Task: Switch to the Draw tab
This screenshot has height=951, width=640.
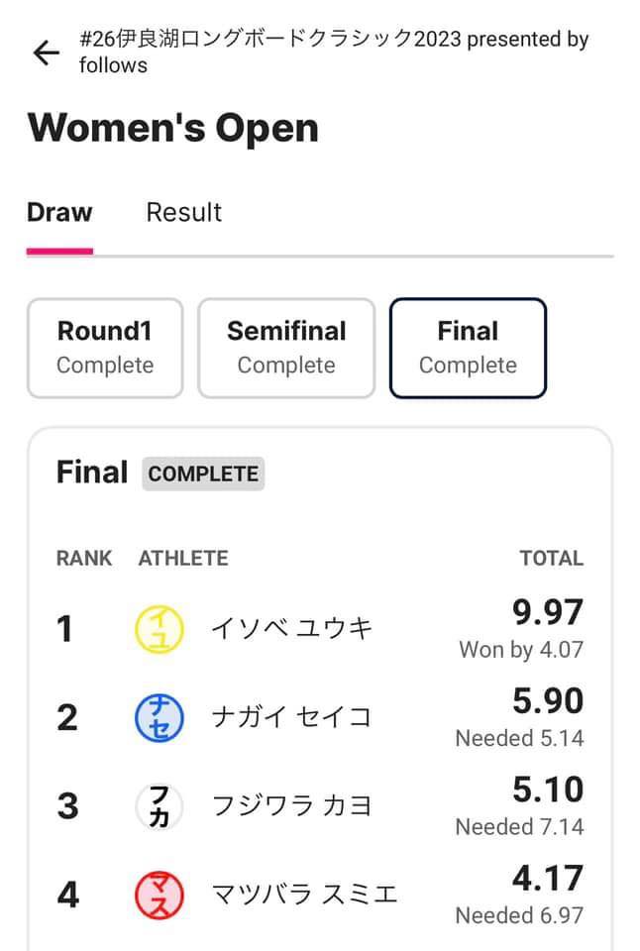Action: [59, 213]
